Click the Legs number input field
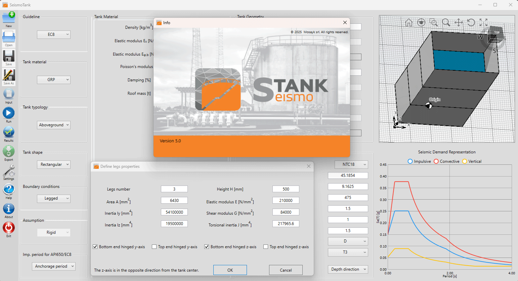The height and width of the screenshot is (281, 518). pos(174,189)
